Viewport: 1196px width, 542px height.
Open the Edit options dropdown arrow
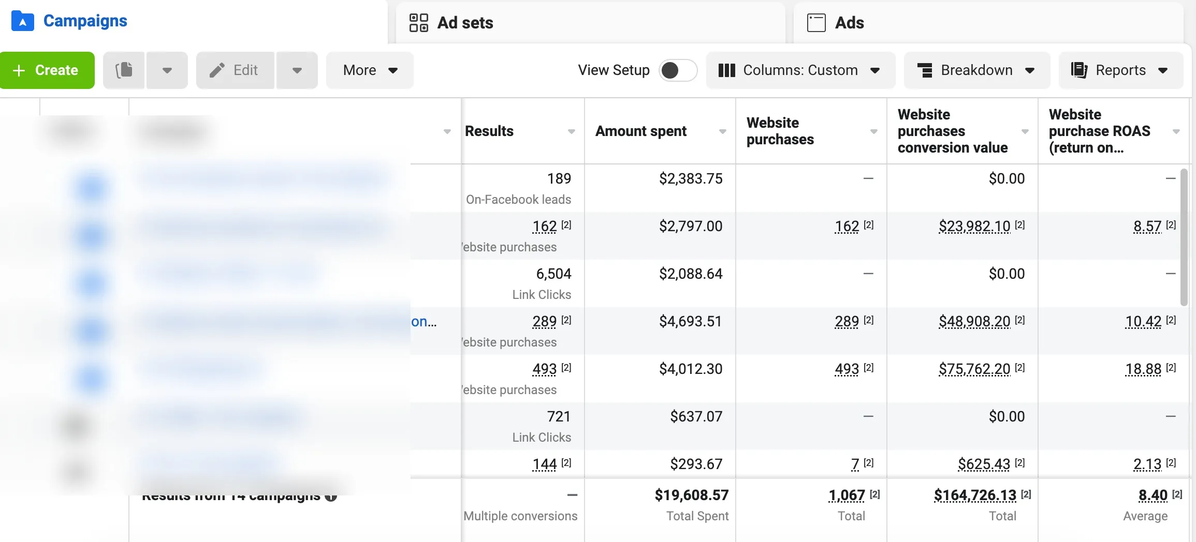(297, 70)
